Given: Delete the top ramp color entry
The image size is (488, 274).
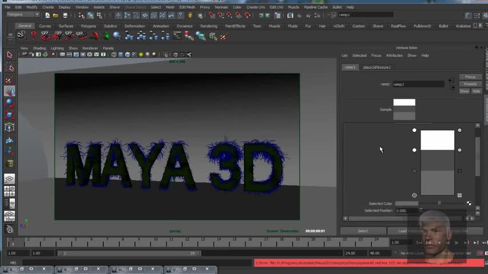Looking at the screenshot, I should (x=459, y=130).
